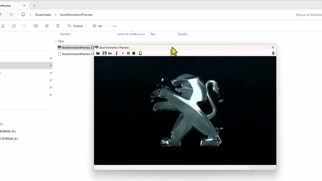322x181 pixels.
Task: Click the highlighted pinned sidebar item
Action: click(26, 66)
